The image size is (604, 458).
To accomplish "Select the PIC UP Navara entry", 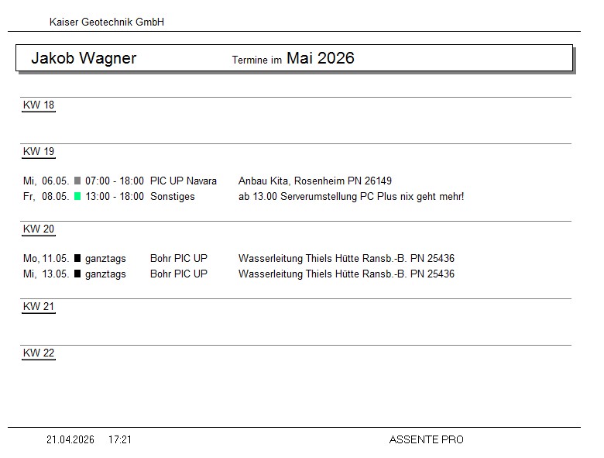I will [x=184, y=181].
